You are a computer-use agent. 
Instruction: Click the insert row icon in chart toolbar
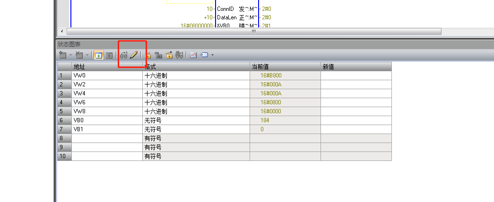pos(62,55)
